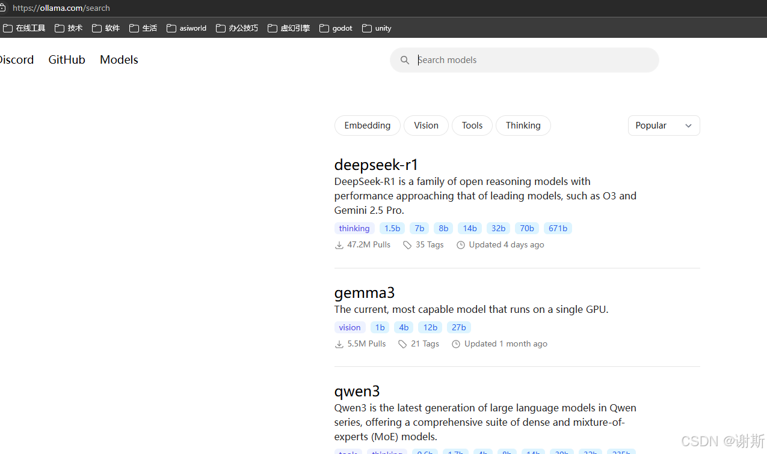Select the 14b size tag of deepseek-r1
The image size is (767, 454).
[x=470, y=228]
